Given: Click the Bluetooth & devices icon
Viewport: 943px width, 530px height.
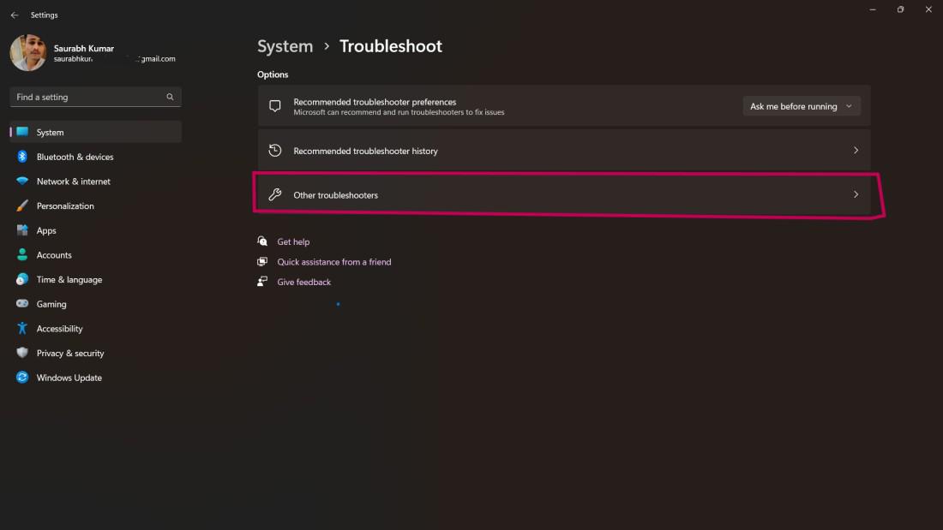Looking at the screenshot, I should coord(22,157).
